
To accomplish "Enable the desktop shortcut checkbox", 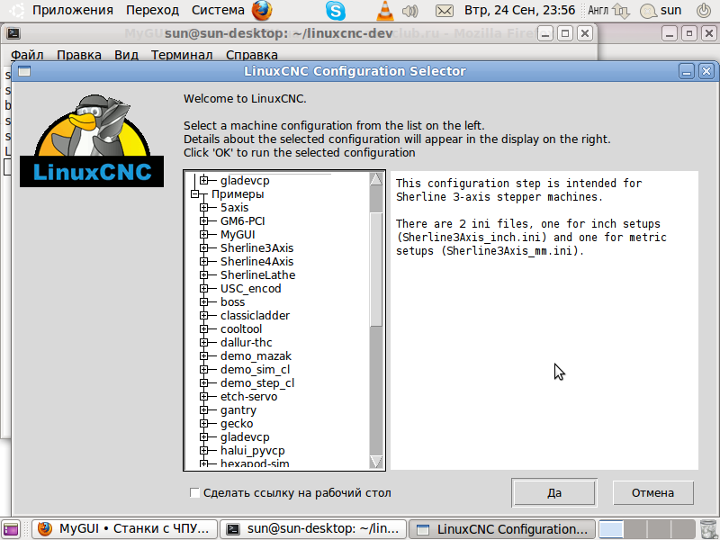I will [x=194, y=492].
